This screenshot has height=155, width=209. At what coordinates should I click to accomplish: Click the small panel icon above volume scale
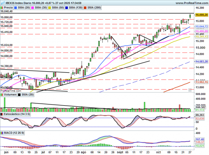(x=191, y=90)
